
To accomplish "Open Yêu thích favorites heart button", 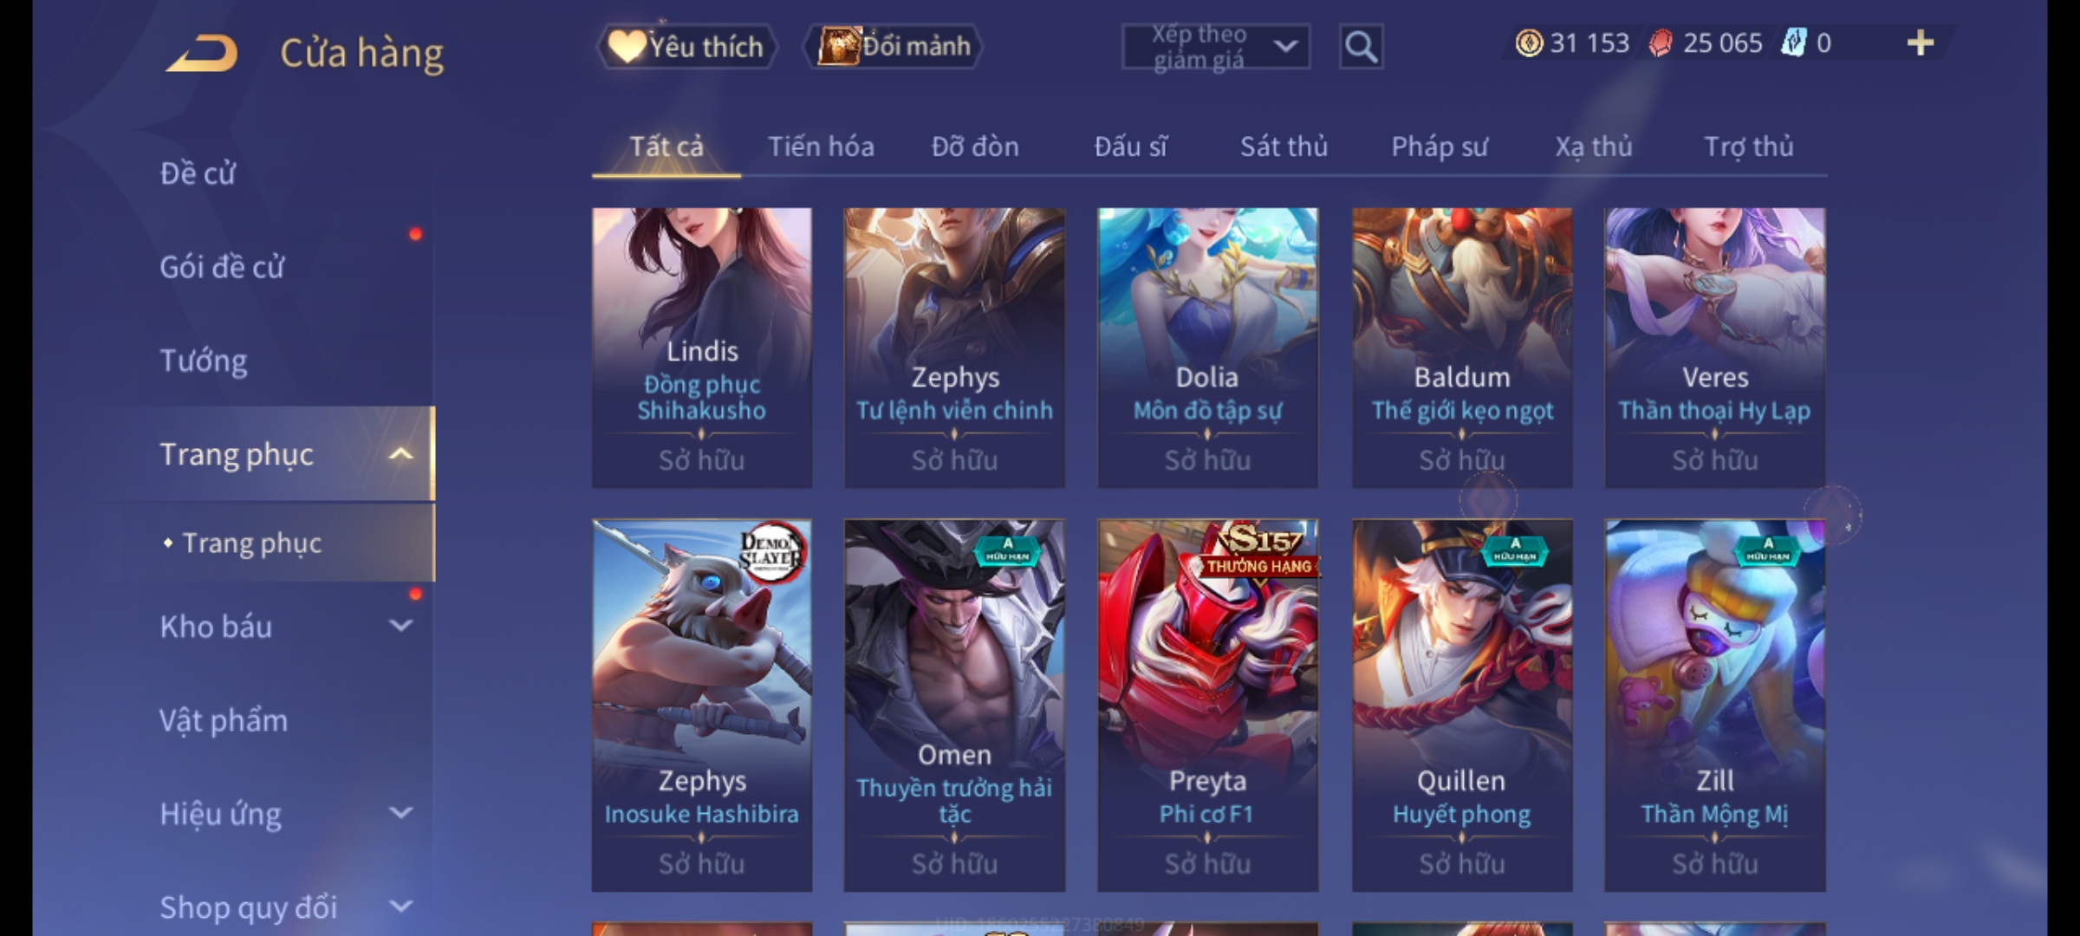I will click(x=686, y=47).
